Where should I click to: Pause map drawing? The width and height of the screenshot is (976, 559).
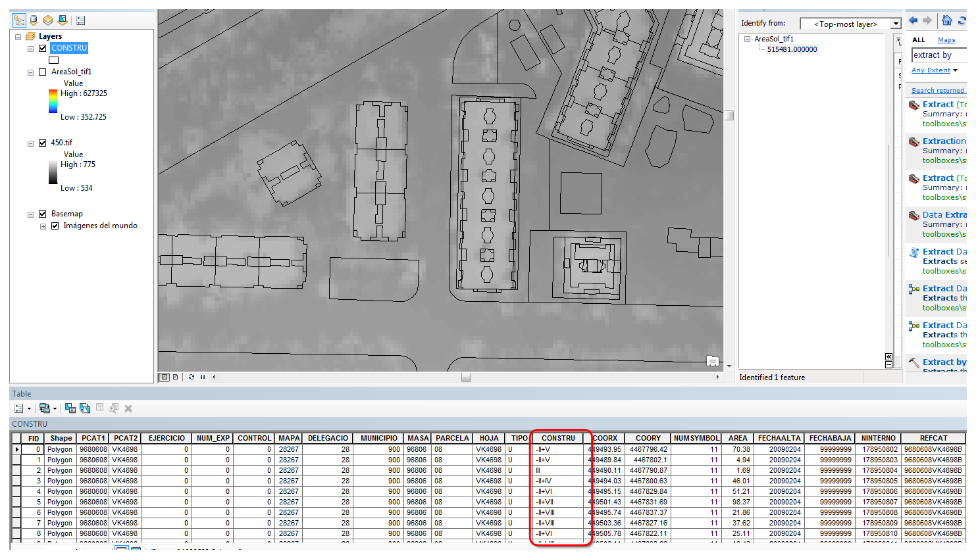(203, 377)
